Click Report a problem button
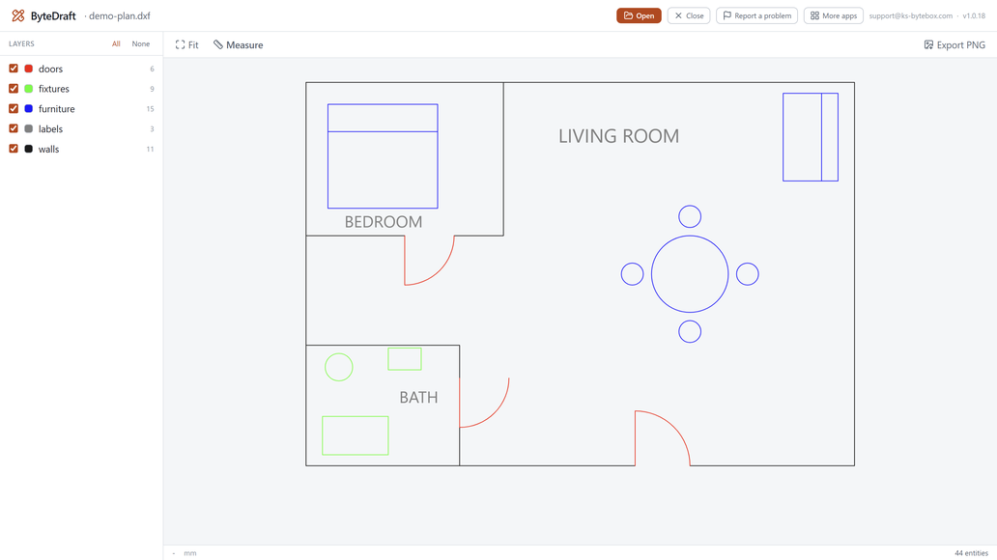This screenshot has width=997, height=560. (x=756, y=15)
